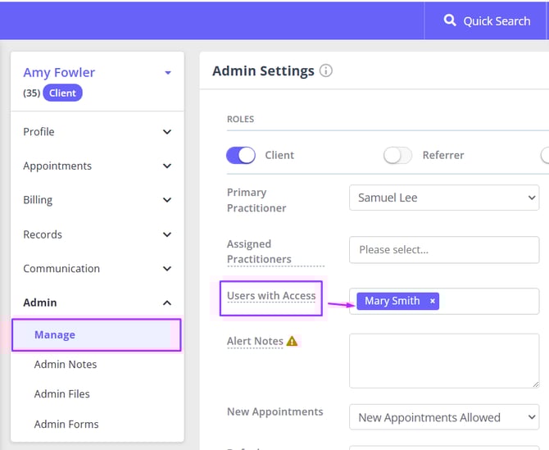
Task: Click into the Alert Notes text area
Action: click(443, 360)
